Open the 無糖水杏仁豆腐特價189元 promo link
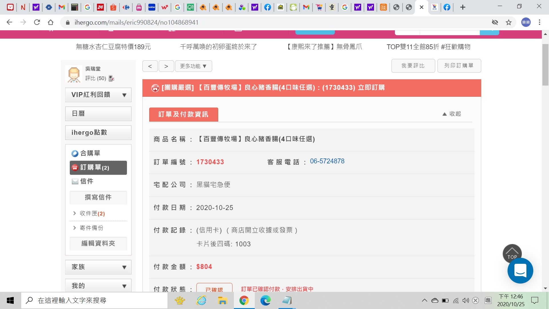 (x=113, y=47)
